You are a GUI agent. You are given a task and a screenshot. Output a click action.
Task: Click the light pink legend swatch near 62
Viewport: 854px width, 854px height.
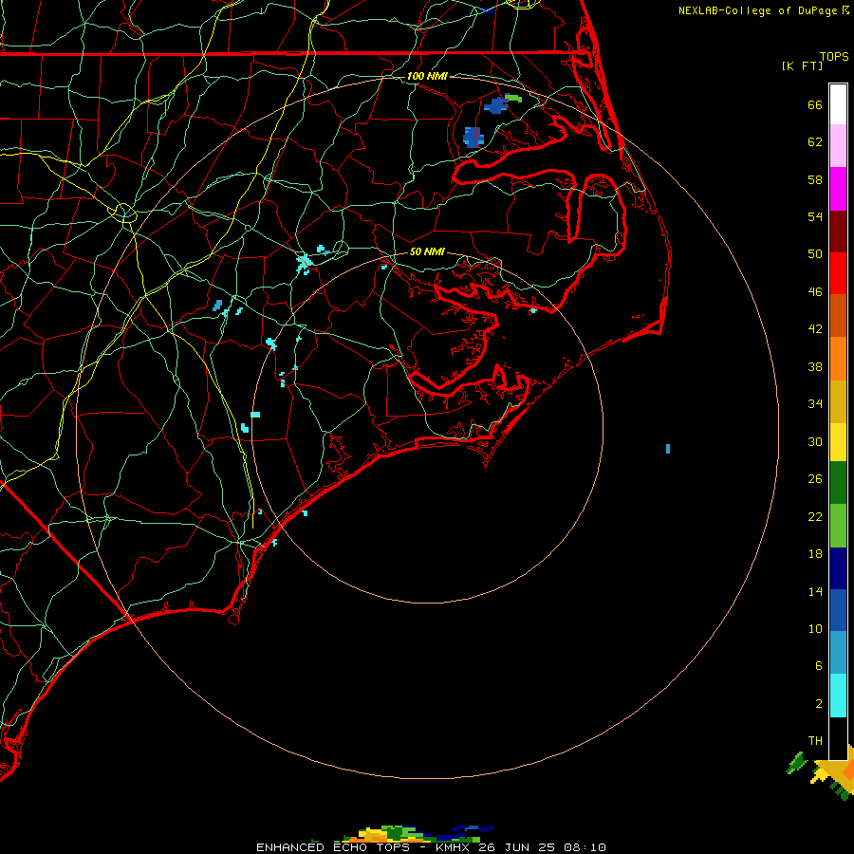click(x=838, y=145)
